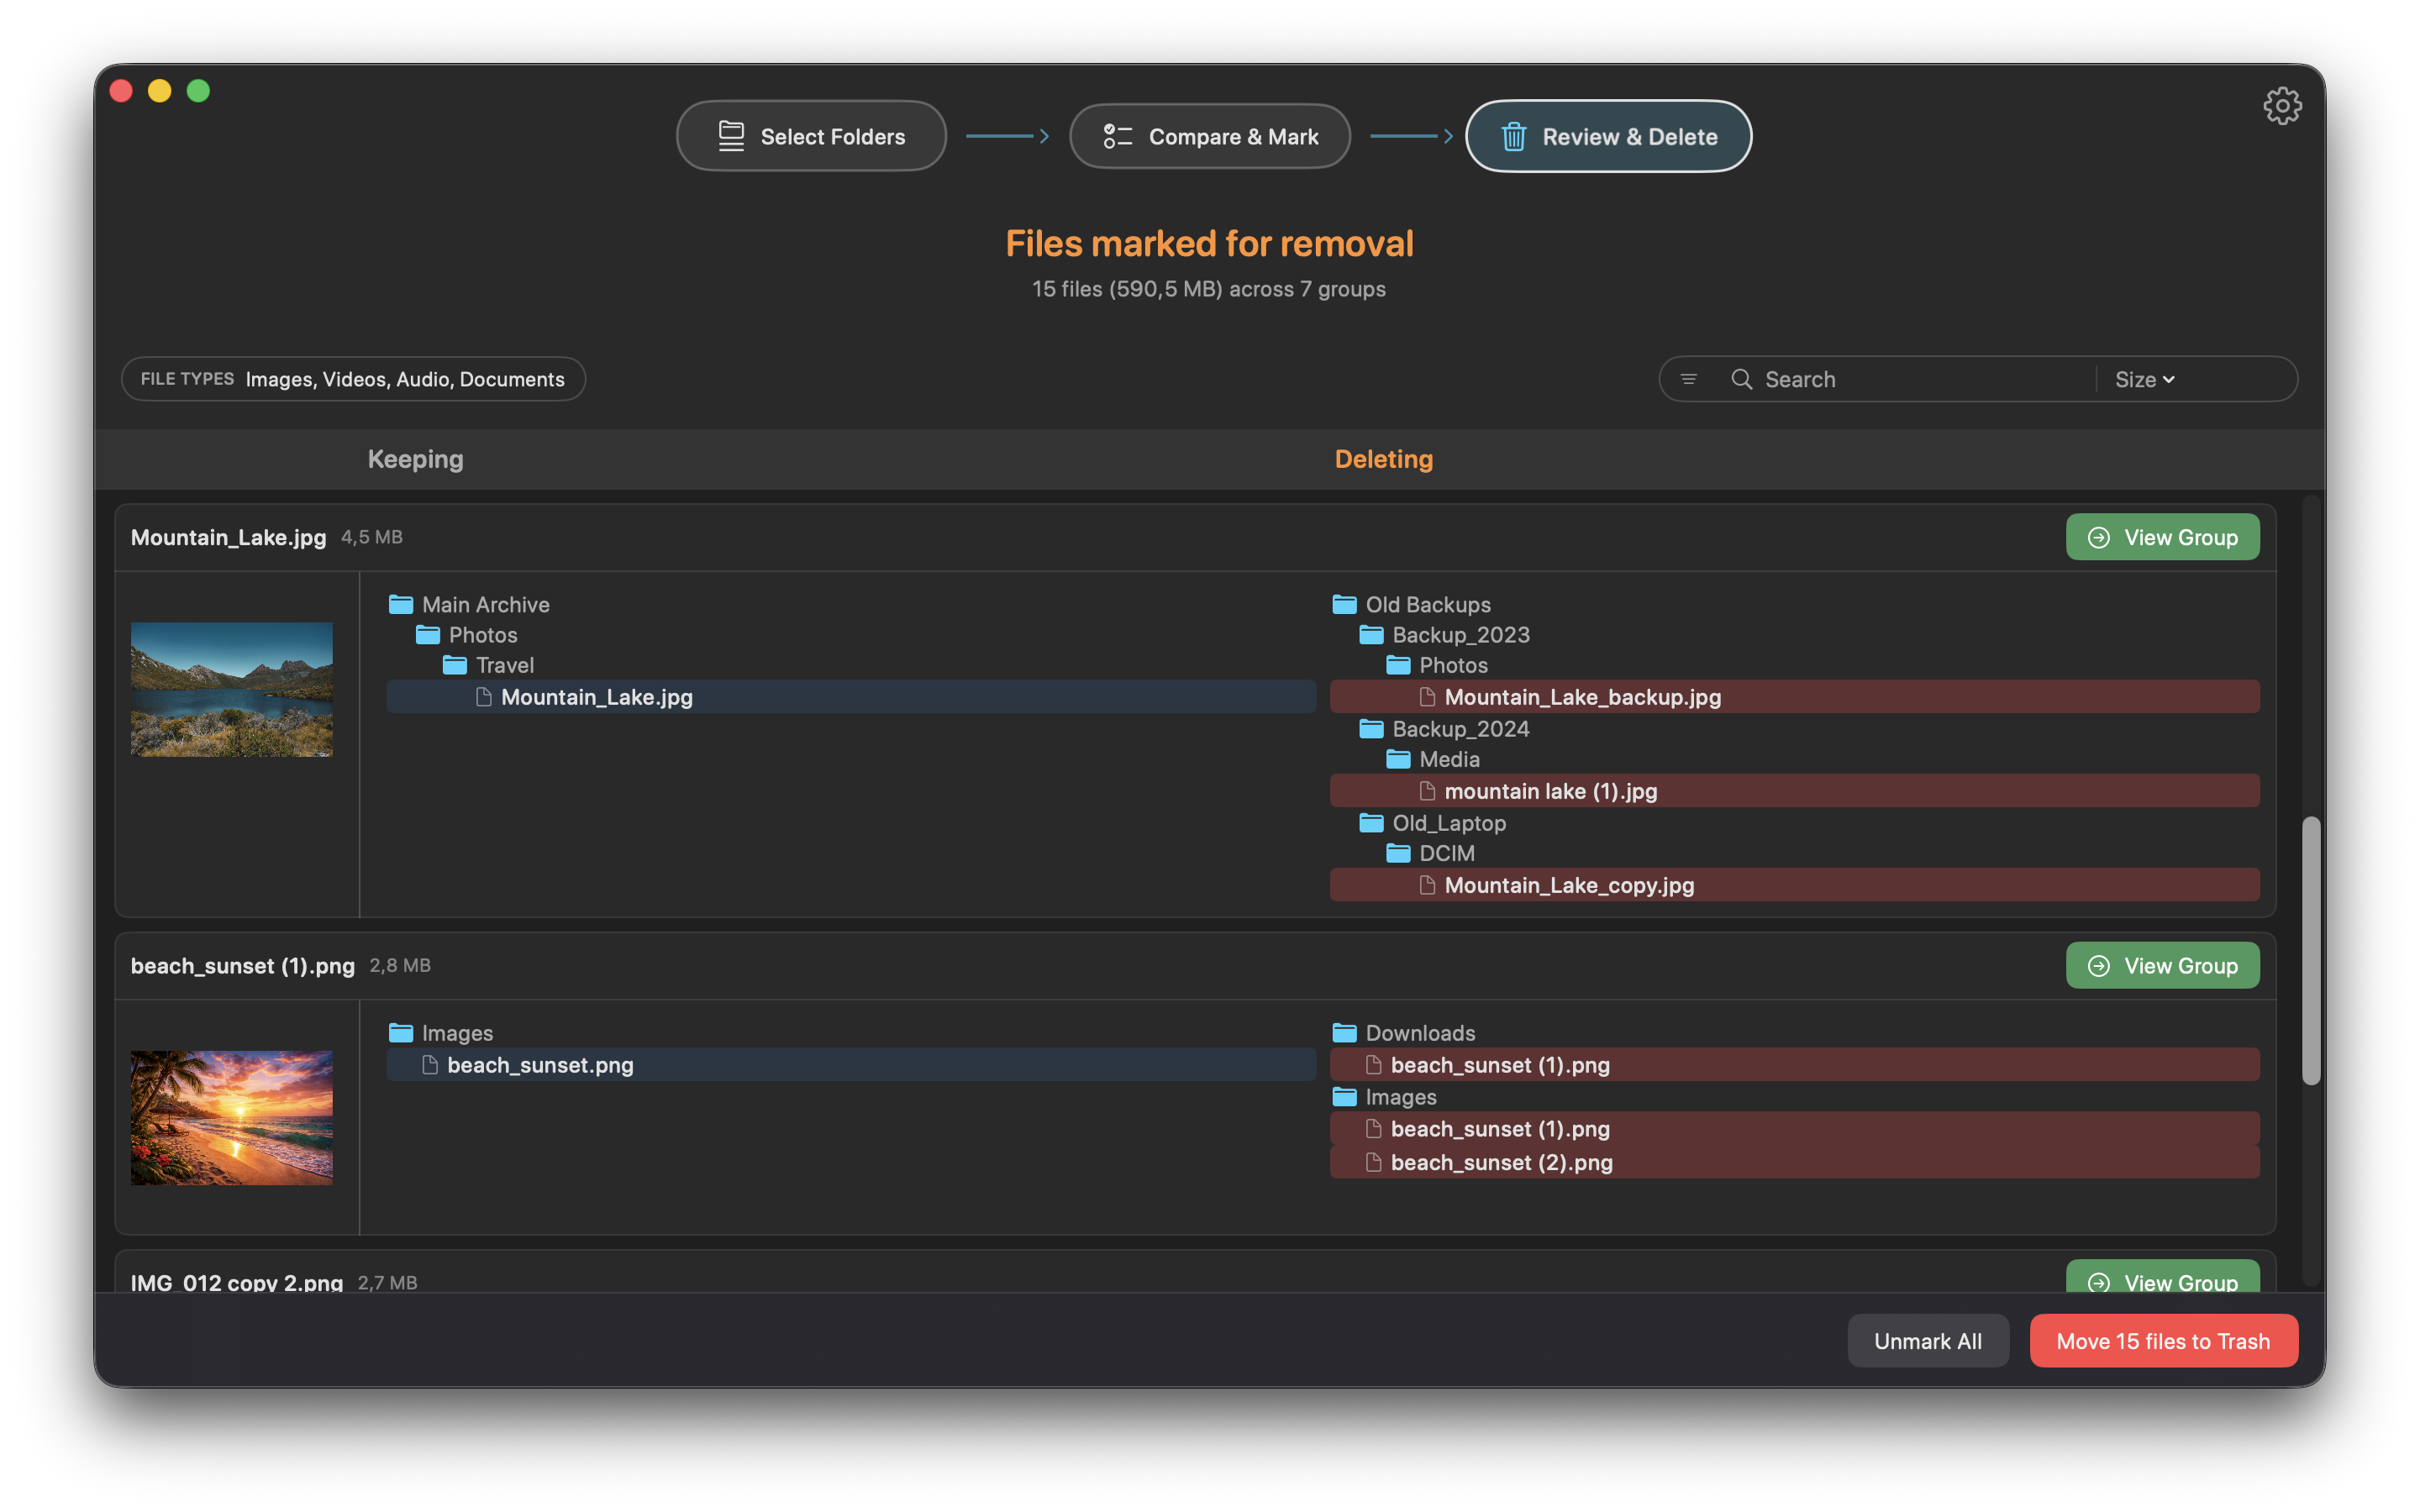Open the FILE TYPES filter

352,379
